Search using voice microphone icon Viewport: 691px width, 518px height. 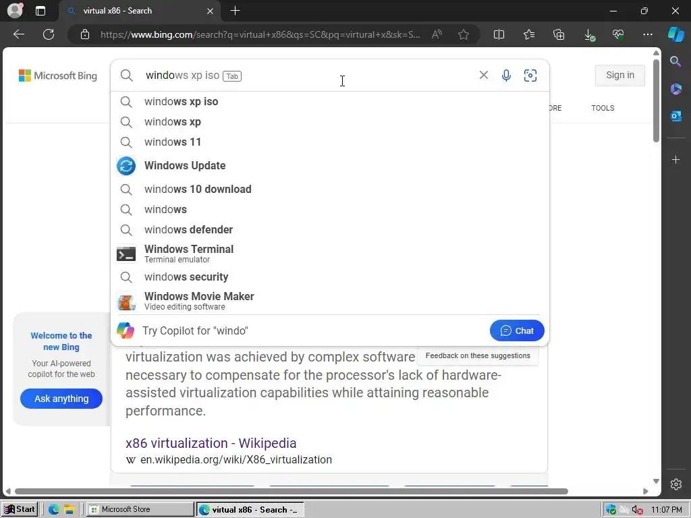pyautogui.click(x=506, y=76)
